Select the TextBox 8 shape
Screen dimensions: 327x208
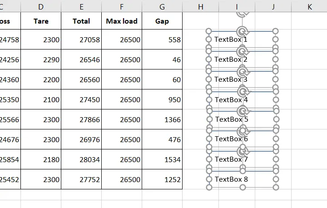point(231,179)
